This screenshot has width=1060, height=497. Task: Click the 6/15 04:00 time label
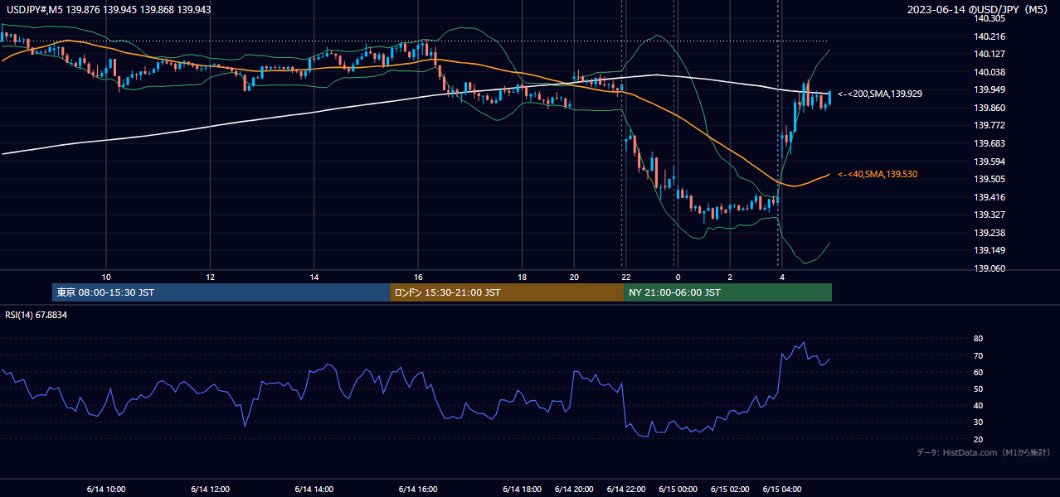coord(782,489)
